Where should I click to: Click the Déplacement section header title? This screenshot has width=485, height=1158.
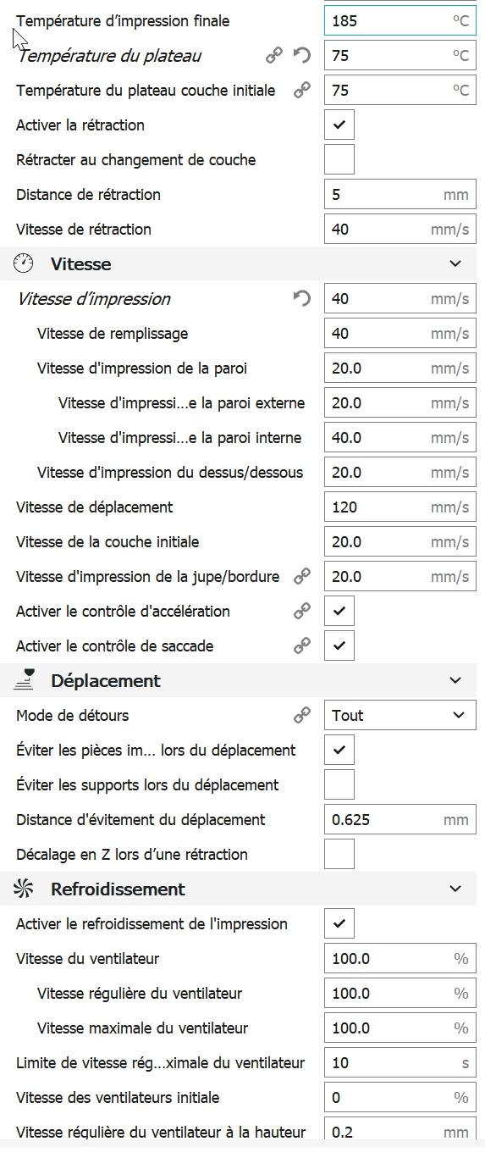[106, 681]
